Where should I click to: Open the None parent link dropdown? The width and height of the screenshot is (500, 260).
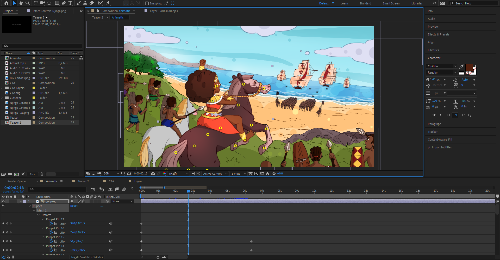[122, 201]
